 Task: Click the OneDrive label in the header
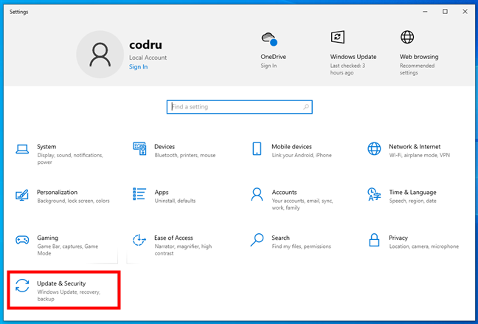tap(273, 57)
